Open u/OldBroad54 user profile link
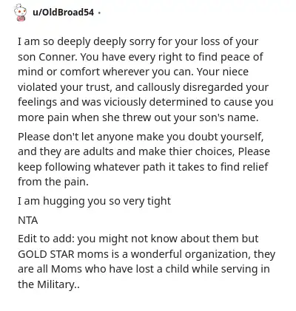 point(64,13)
